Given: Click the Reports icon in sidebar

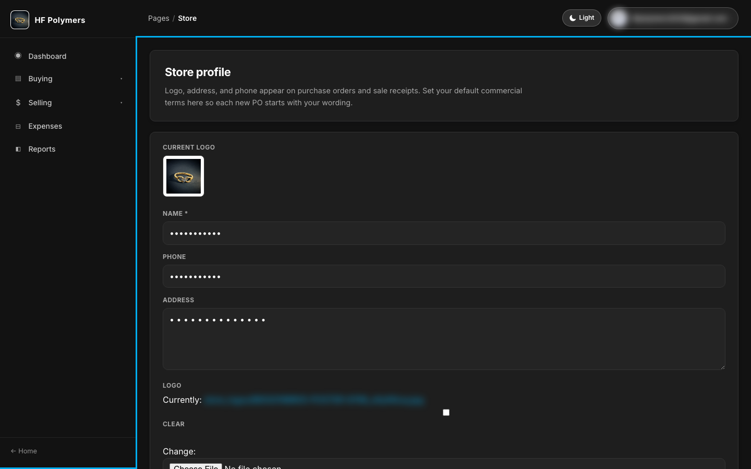Looking at the screenshot, I should [18, 149].
